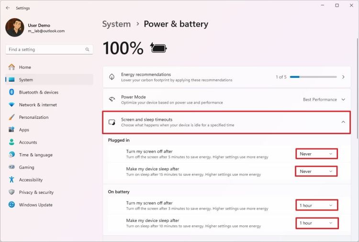Open plugged in screen off dropdown

pyautogui.click(x=316, y=154)
